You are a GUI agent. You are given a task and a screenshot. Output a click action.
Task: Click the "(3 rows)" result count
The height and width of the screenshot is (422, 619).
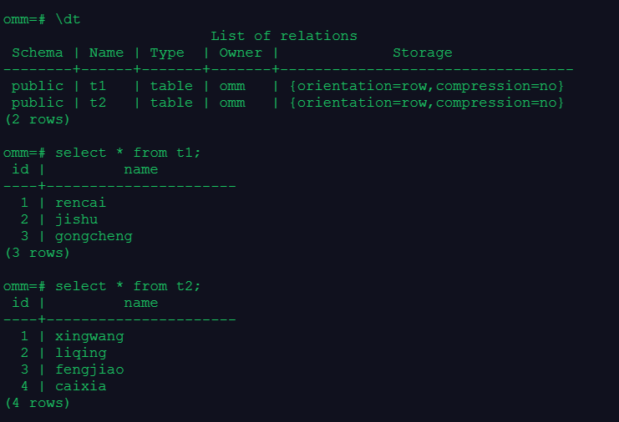point(38,253)
